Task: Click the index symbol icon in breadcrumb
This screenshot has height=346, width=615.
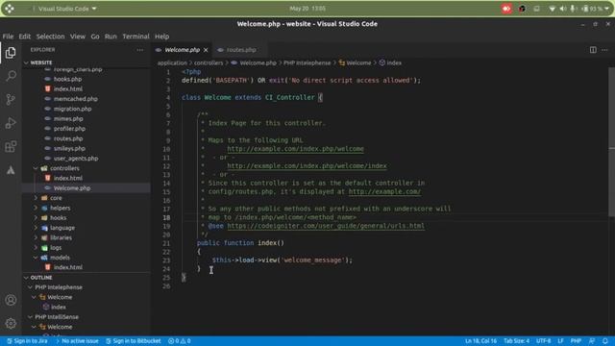Action: (x=382, y=62)
